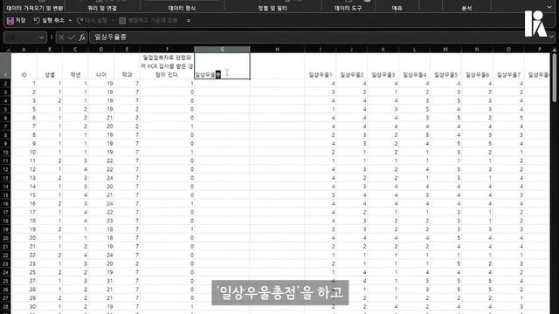The image size is (559, 314).
Task: Select row 10 header
Action: point(5,153)
